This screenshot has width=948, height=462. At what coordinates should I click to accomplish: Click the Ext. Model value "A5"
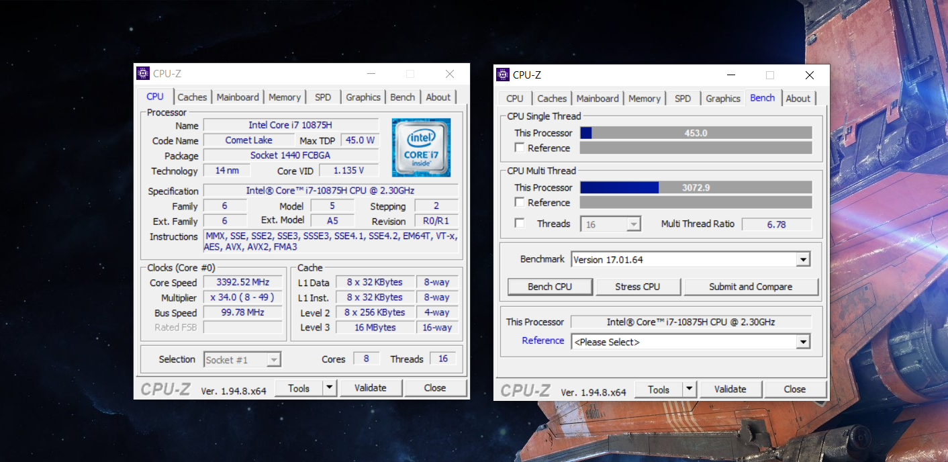coord(332,220)
